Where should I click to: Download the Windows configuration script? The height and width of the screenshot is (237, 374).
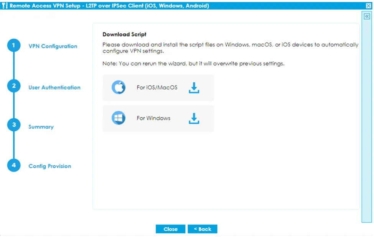[x=194, y=118]
